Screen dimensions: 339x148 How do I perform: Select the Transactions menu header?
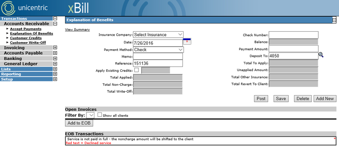click(27, 19)
